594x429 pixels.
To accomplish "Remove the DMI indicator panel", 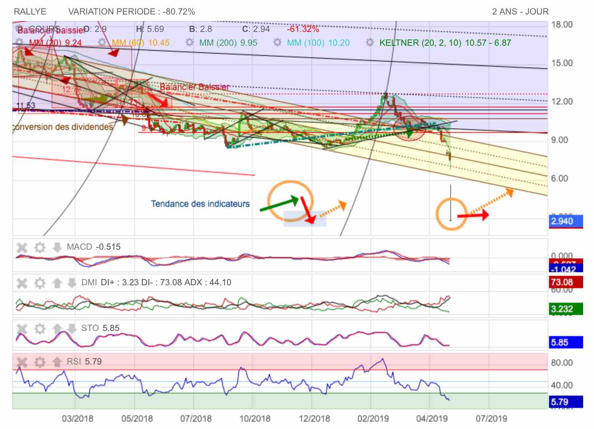I will click(x=22, y=283).
